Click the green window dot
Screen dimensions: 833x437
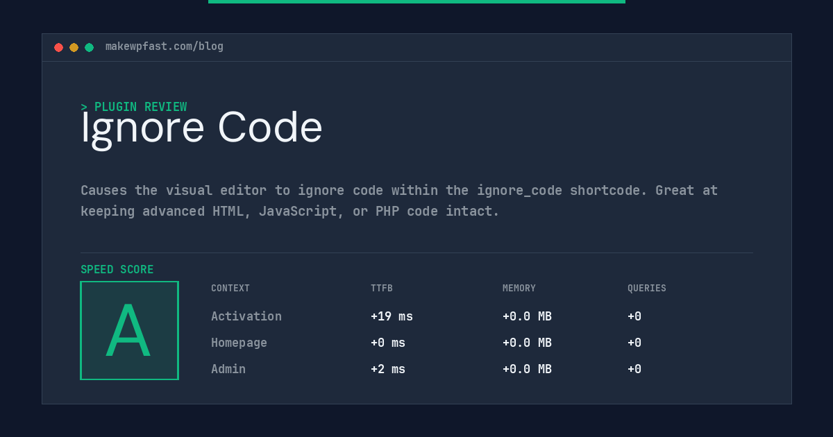point(89,47)
